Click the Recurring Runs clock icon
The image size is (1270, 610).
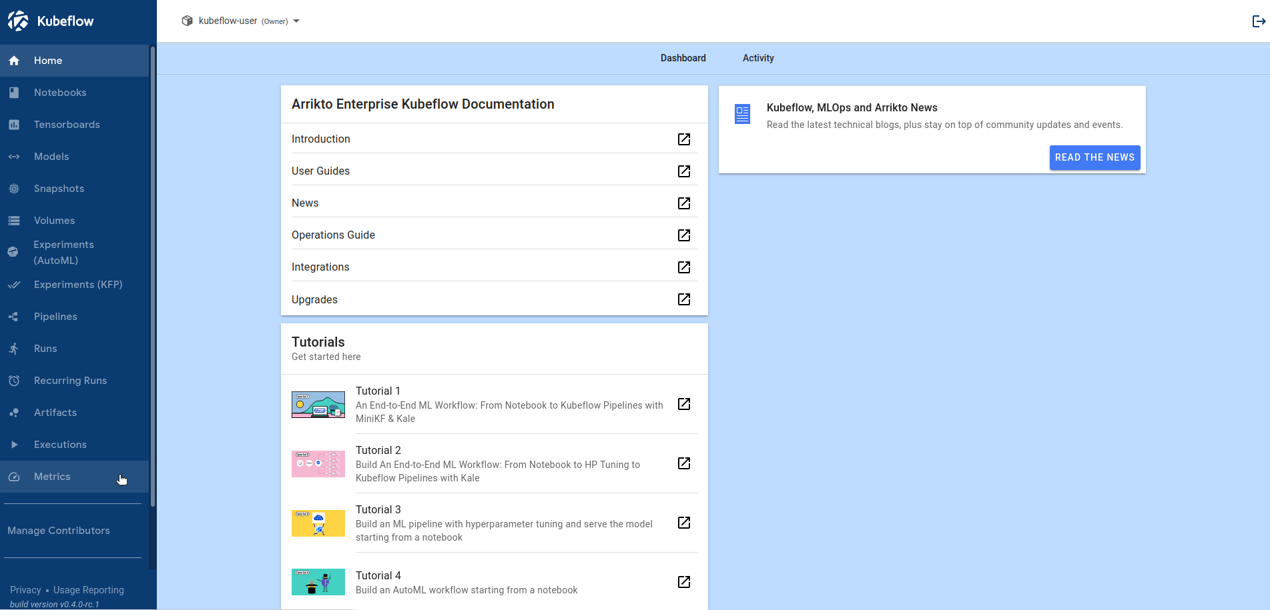tap(14, 381)
